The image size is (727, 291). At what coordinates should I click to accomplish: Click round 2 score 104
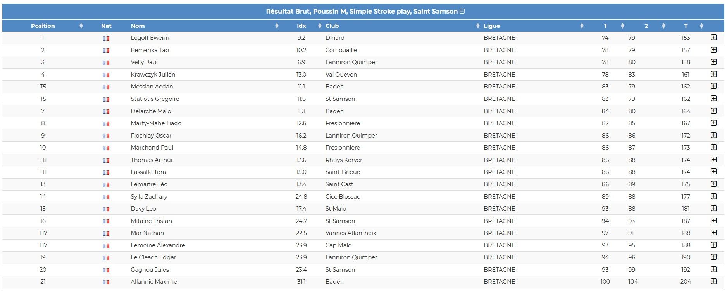pos(633,282)
